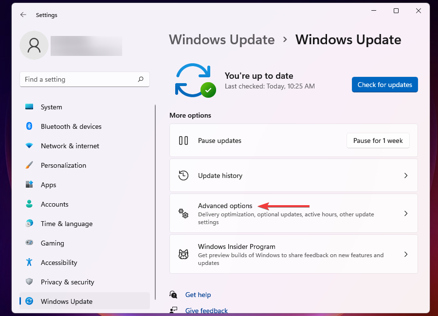Select Windows Update in sidebar
The width and height of the screenshot is (438, 316).
pos(85,301)
